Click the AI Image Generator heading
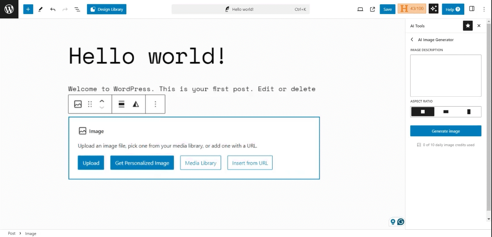This screenshot has width=492, height=237. pyautogui.click(x=436, y=40)
